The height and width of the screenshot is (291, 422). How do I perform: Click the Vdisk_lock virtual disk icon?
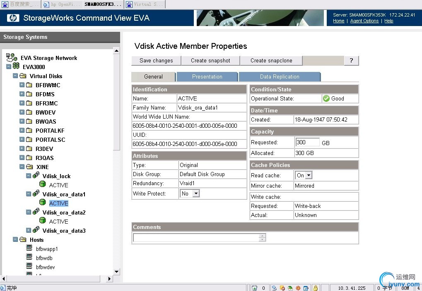(x=36, y=175)
